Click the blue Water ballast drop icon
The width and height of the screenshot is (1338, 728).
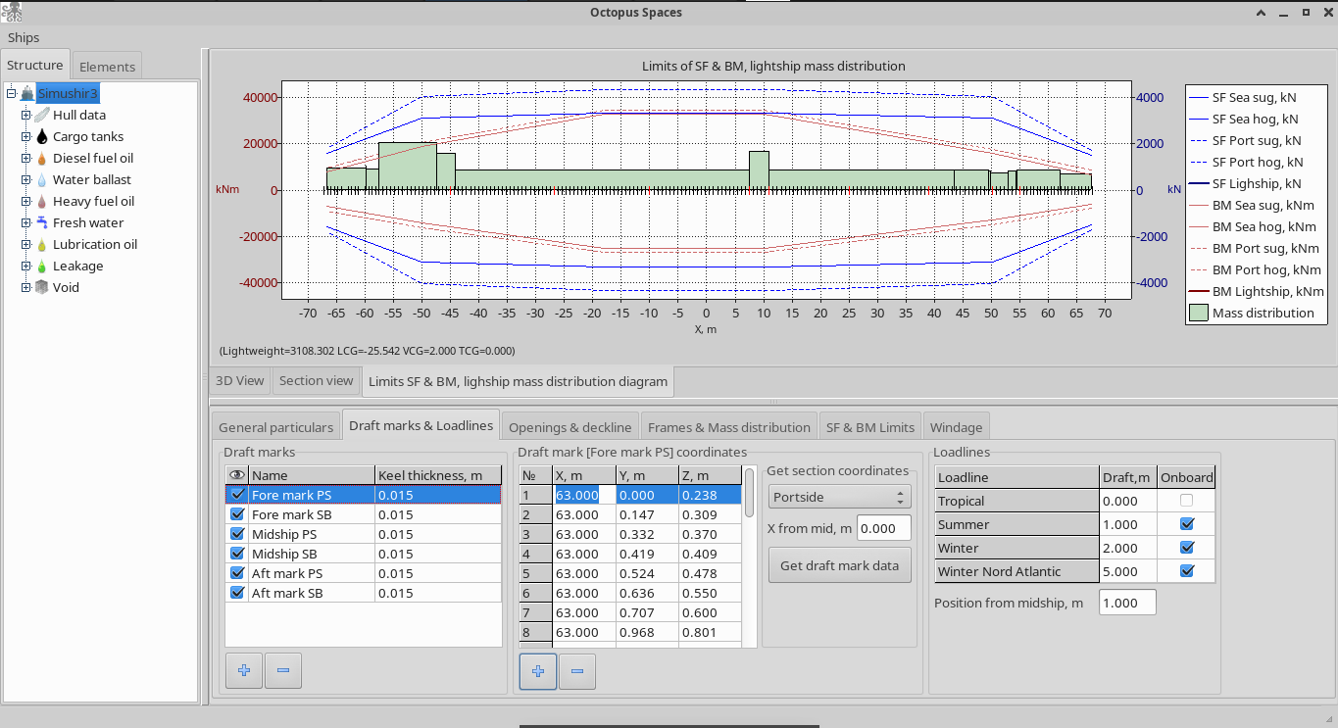[x=42, y=180]
